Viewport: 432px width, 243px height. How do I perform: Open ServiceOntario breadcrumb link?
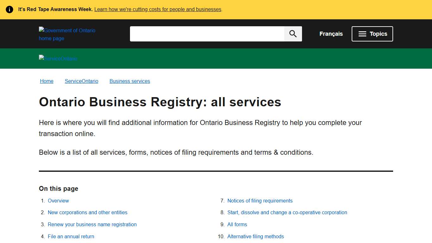click(81, 81)
